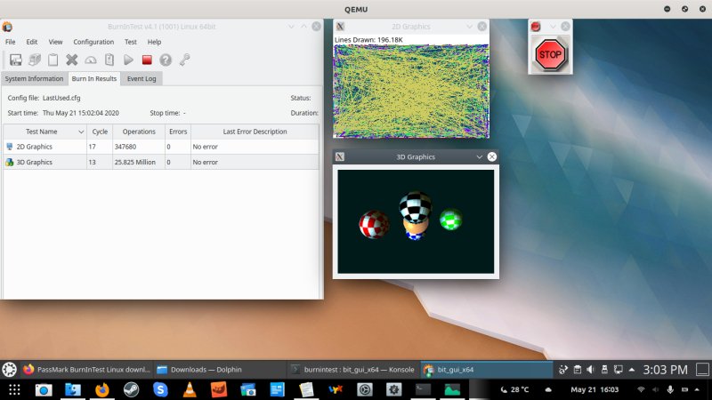This screenshot has height=400, width=712.
Task: Launch Firefox from the host dock
Action: click(101, 389)
